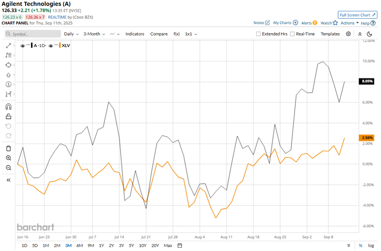
Task: Zoom in on the chart
Action: 9,158
